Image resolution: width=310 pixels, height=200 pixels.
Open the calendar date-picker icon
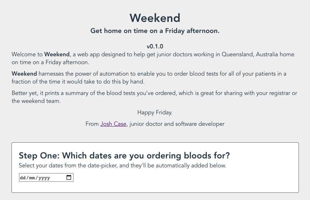coord(68,177)
